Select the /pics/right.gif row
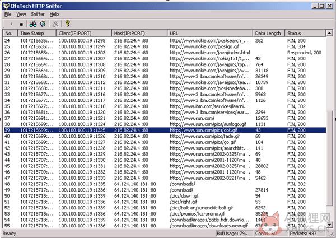This screenshot has width=336, height=238. 165,202
